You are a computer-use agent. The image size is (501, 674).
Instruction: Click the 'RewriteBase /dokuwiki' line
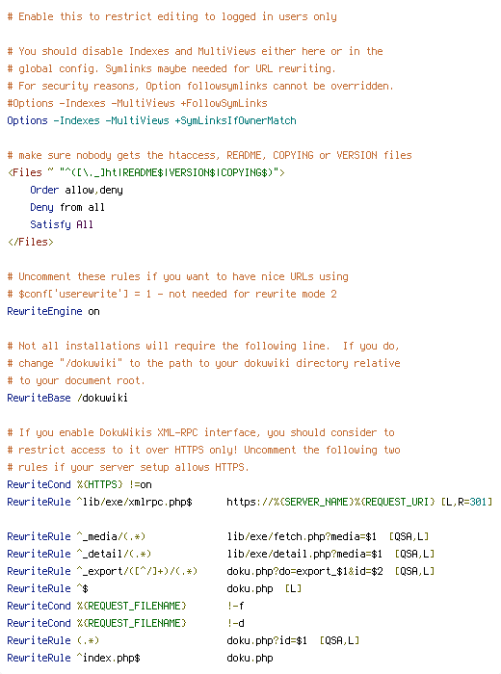click(67, 398)
